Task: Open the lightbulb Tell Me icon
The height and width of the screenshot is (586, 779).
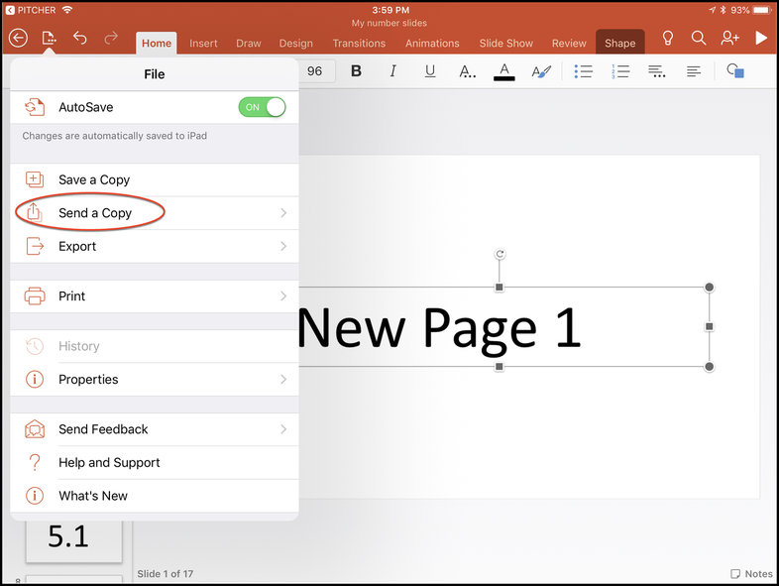Action: pos(668,39)
